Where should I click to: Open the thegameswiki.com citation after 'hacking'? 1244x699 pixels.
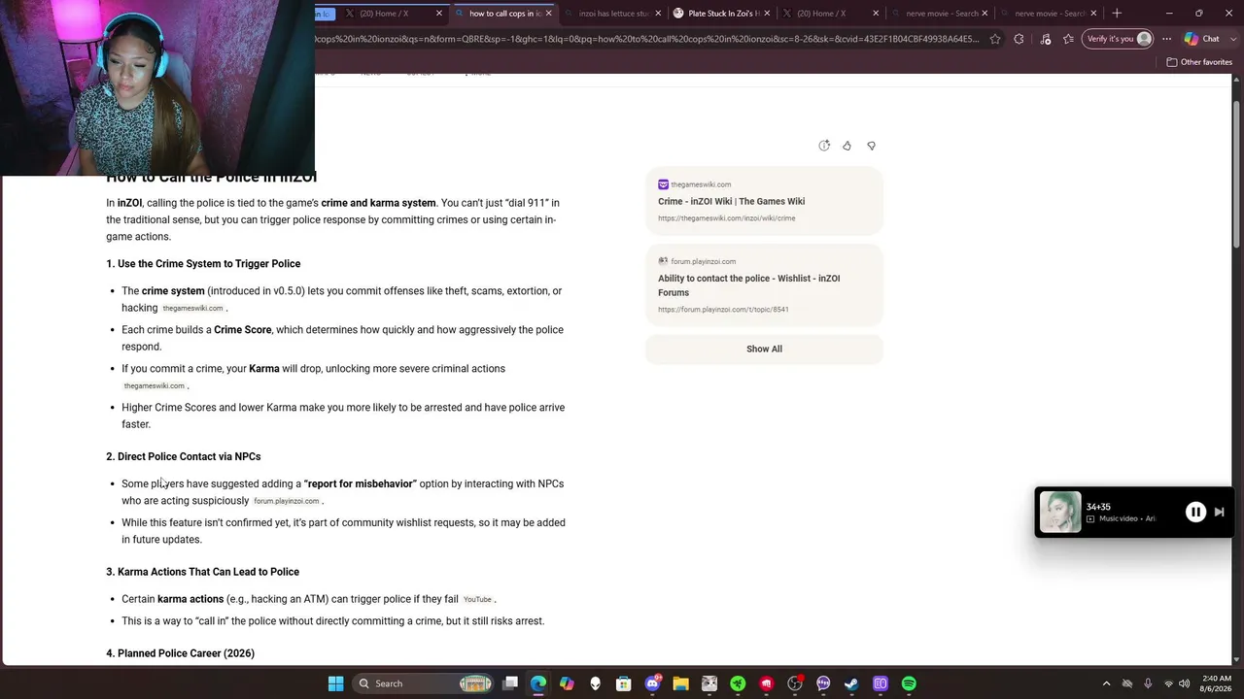[192, 309]
